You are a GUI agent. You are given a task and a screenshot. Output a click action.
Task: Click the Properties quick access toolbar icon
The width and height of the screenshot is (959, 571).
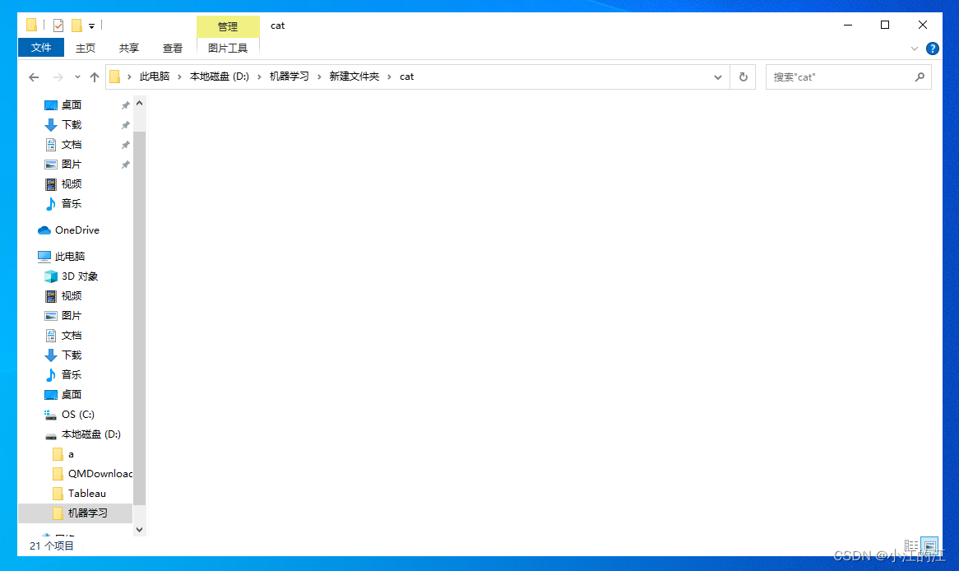(58, 25)
